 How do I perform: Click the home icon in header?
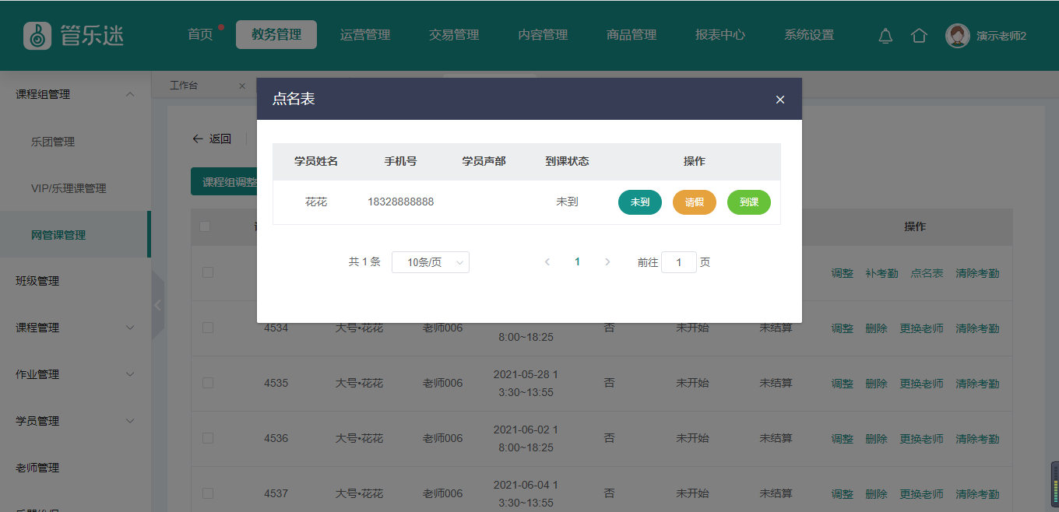tap(919, 36)
